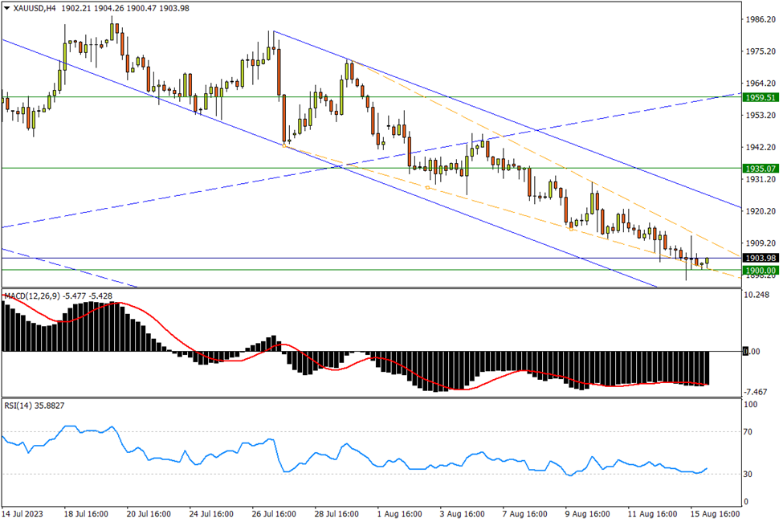Click the 1935.07 green price level tag
The image size is (783, 522).
(x=761, y=169)
